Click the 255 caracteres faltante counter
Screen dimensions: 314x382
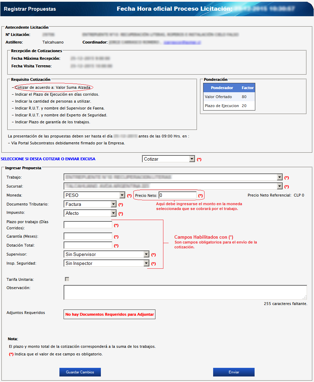pyautogui.click(x=285, y=304)
